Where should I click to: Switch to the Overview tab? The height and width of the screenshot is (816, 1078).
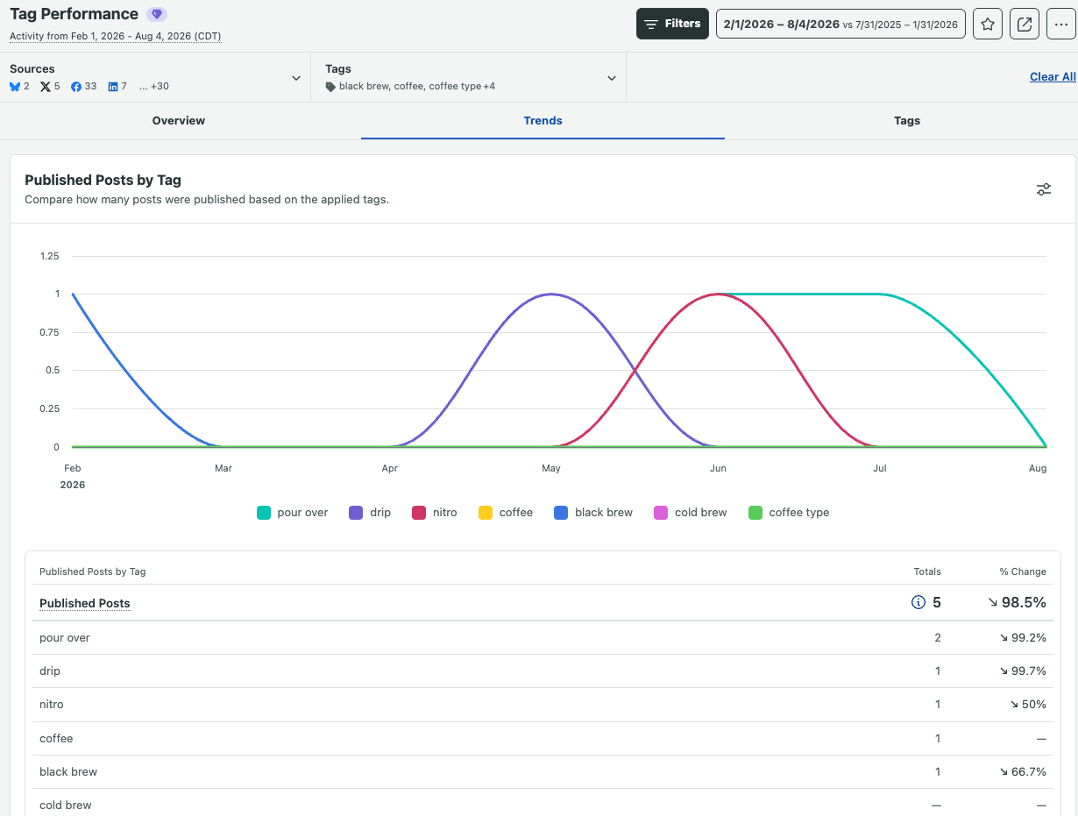click(x=179, y=121)
